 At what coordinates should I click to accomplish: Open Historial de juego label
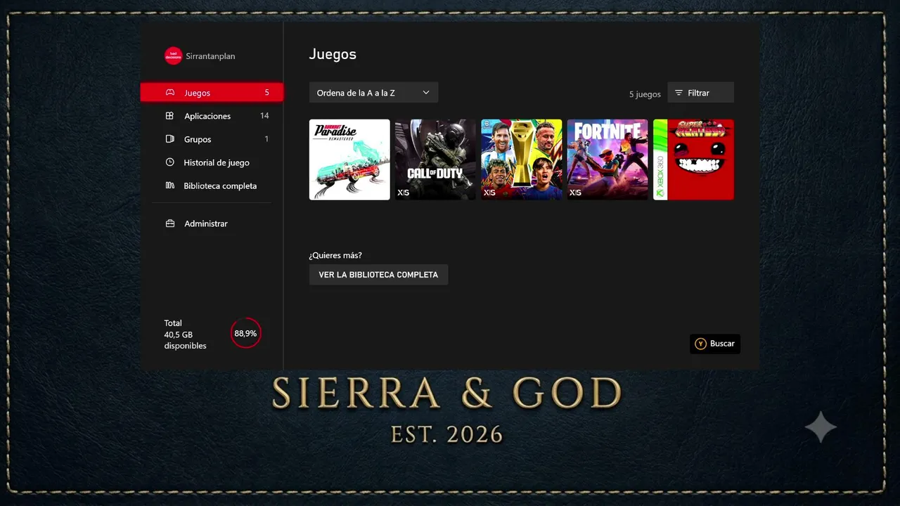(217, 162)
